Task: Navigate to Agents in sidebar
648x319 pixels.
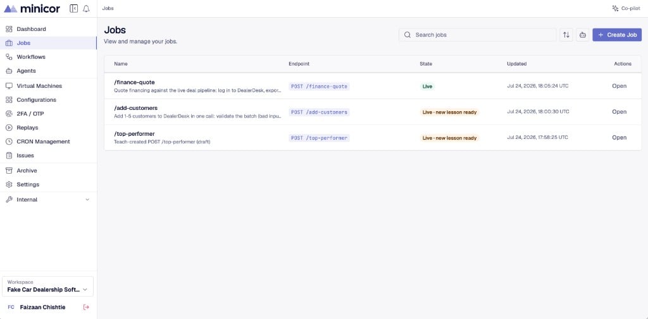Action: [26, 71]
